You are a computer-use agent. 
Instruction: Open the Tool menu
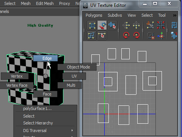click(x=162, y=15)
